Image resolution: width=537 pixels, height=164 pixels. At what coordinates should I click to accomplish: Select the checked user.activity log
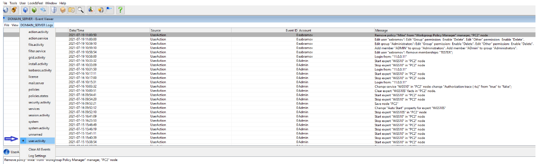[38, 141]
